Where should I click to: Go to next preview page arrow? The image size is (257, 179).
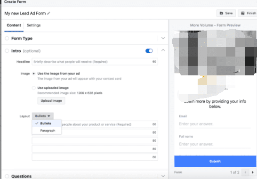click(x=253, y=172)
